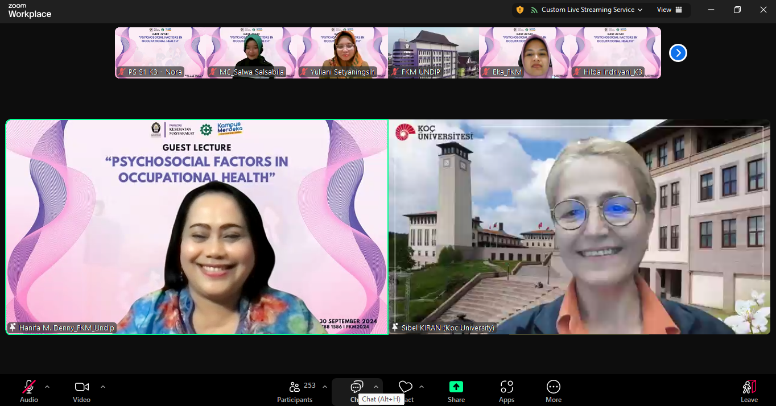
Task: Show next page of participant thumbnails
Action: click(678, 53)
